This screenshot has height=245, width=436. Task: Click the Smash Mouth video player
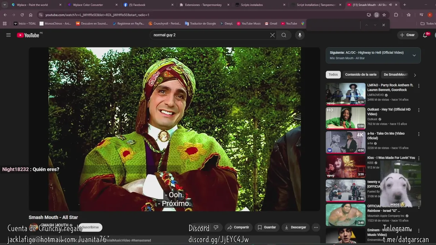tap(174, 129)
